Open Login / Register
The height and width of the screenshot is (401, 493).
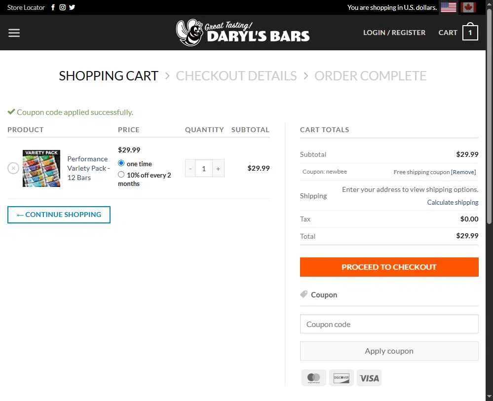coord(394,33)
